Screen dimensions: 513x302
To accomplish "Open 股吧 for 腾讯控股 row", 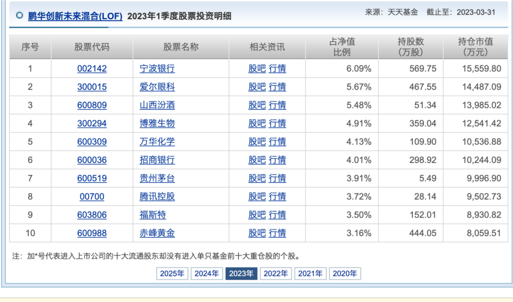I will pyautogui.click(x=257, y=197).
